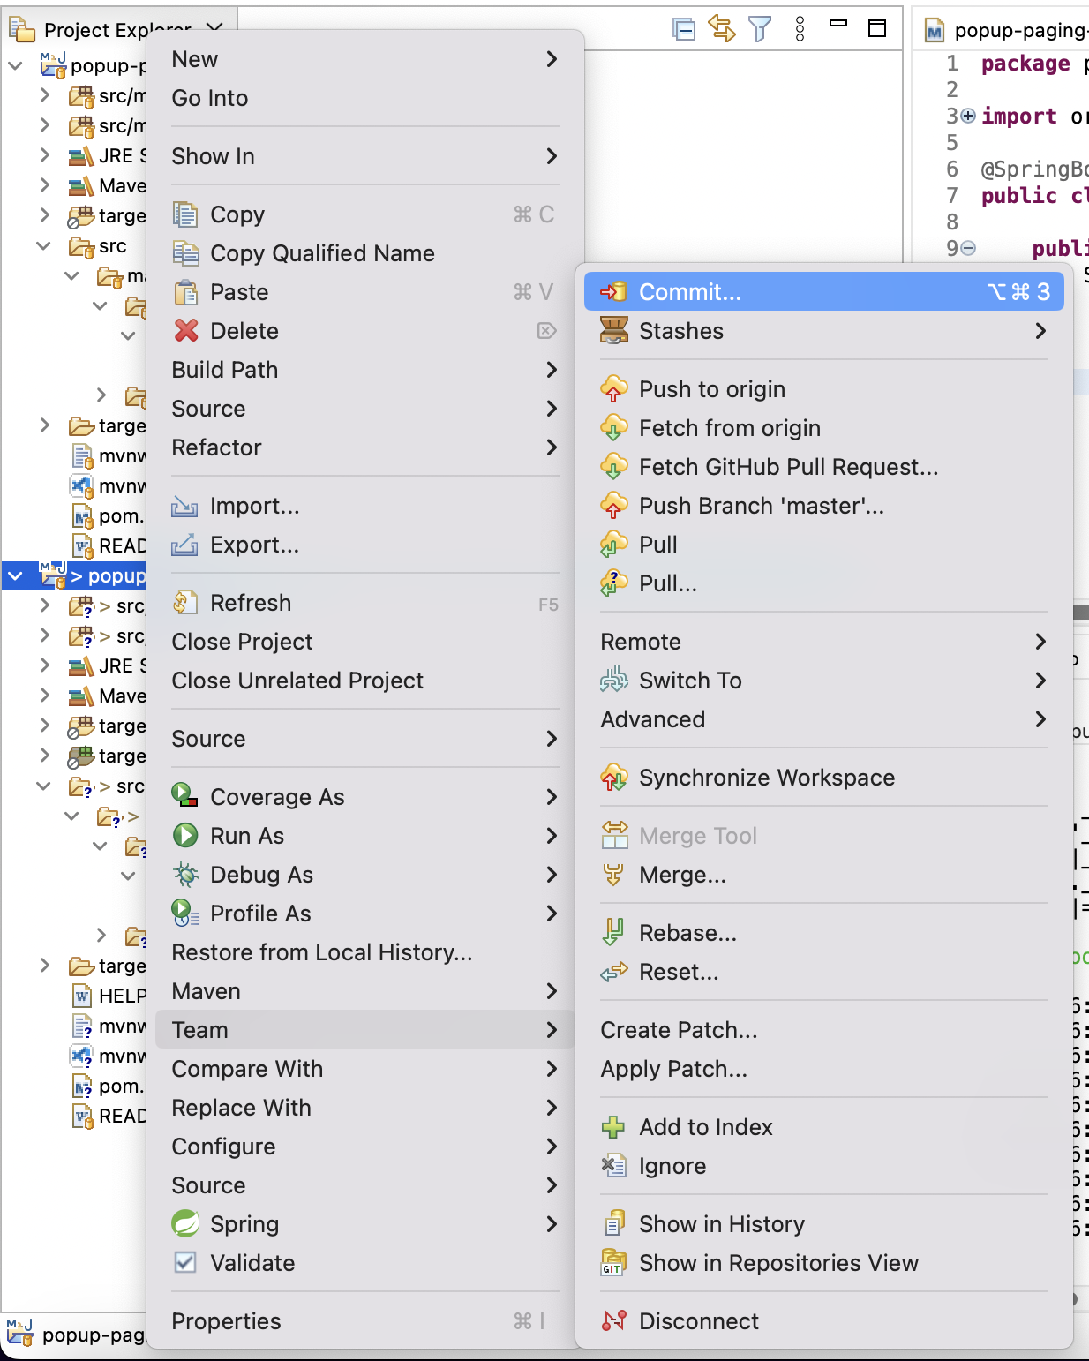The width and height of the screenshot is (1089, 1361).
Task: Click the Merge... icon
Action: [613, 875]
